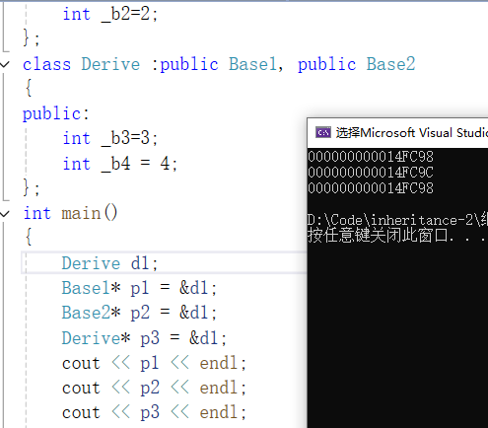The width and height of the screenshot is (488, 428).
Task: Click Base2 in the Derive class declaration
Action: click(390, 64)
